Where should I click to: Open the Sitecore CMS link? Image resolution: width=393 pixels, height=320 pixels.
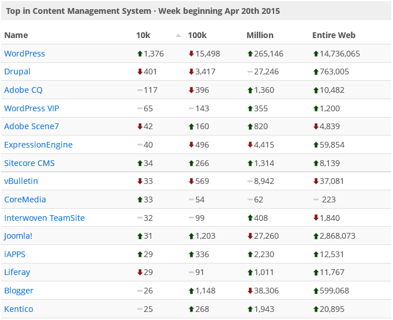coord(29,163)
